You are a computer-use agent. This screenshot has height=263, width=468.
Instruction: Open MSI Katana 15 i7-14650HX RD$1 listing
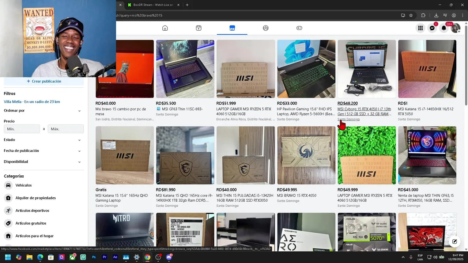[427, 80]
